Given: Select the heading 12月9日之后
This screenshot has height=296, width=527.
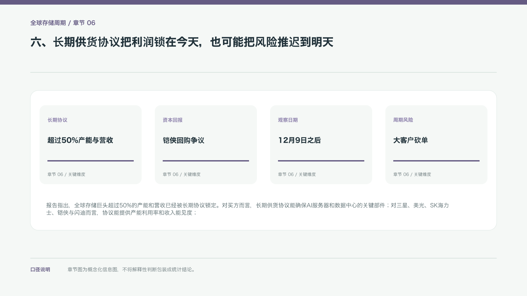Looking at the screenshot, I should (299, 140).
